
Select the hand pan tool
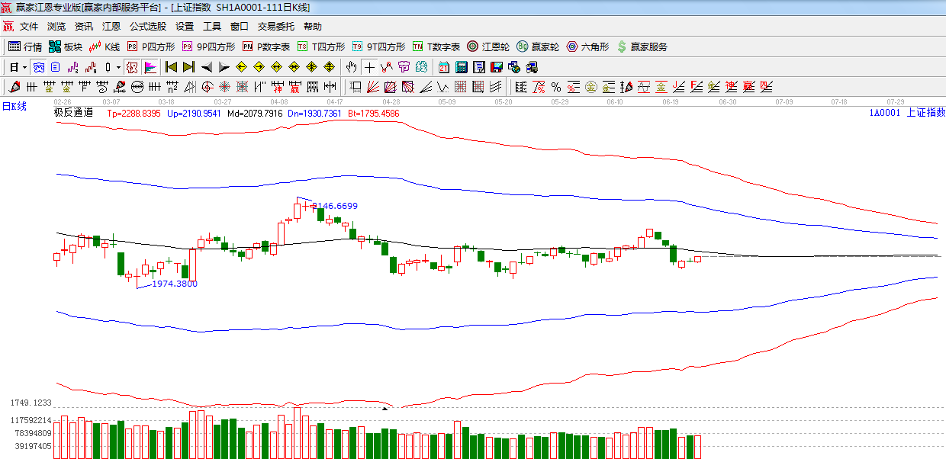351,67
